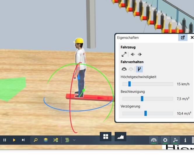Click the magnifier search icon
Image resolution: width=194 pixels, height=155 pixels.
[36, 140]
